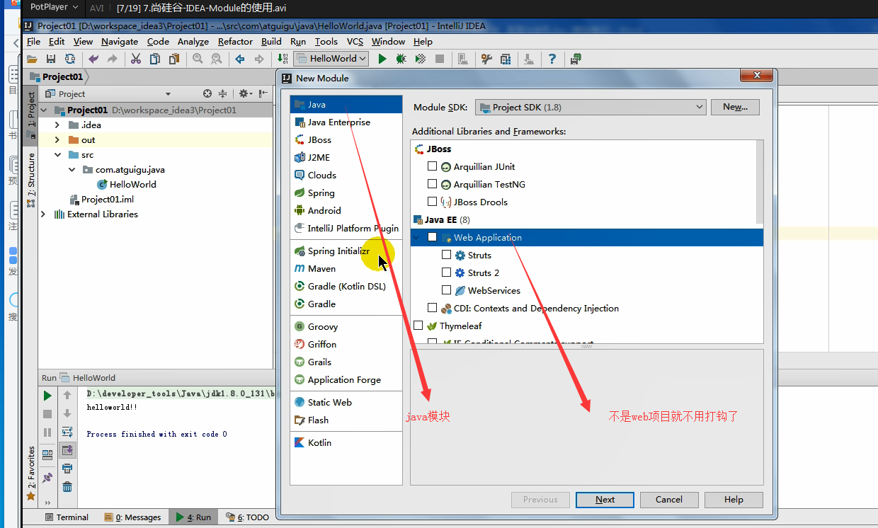The height and width of the screenshot is (528, 878).
Task: Open Project panel gear settings
Action: (244, 93)
